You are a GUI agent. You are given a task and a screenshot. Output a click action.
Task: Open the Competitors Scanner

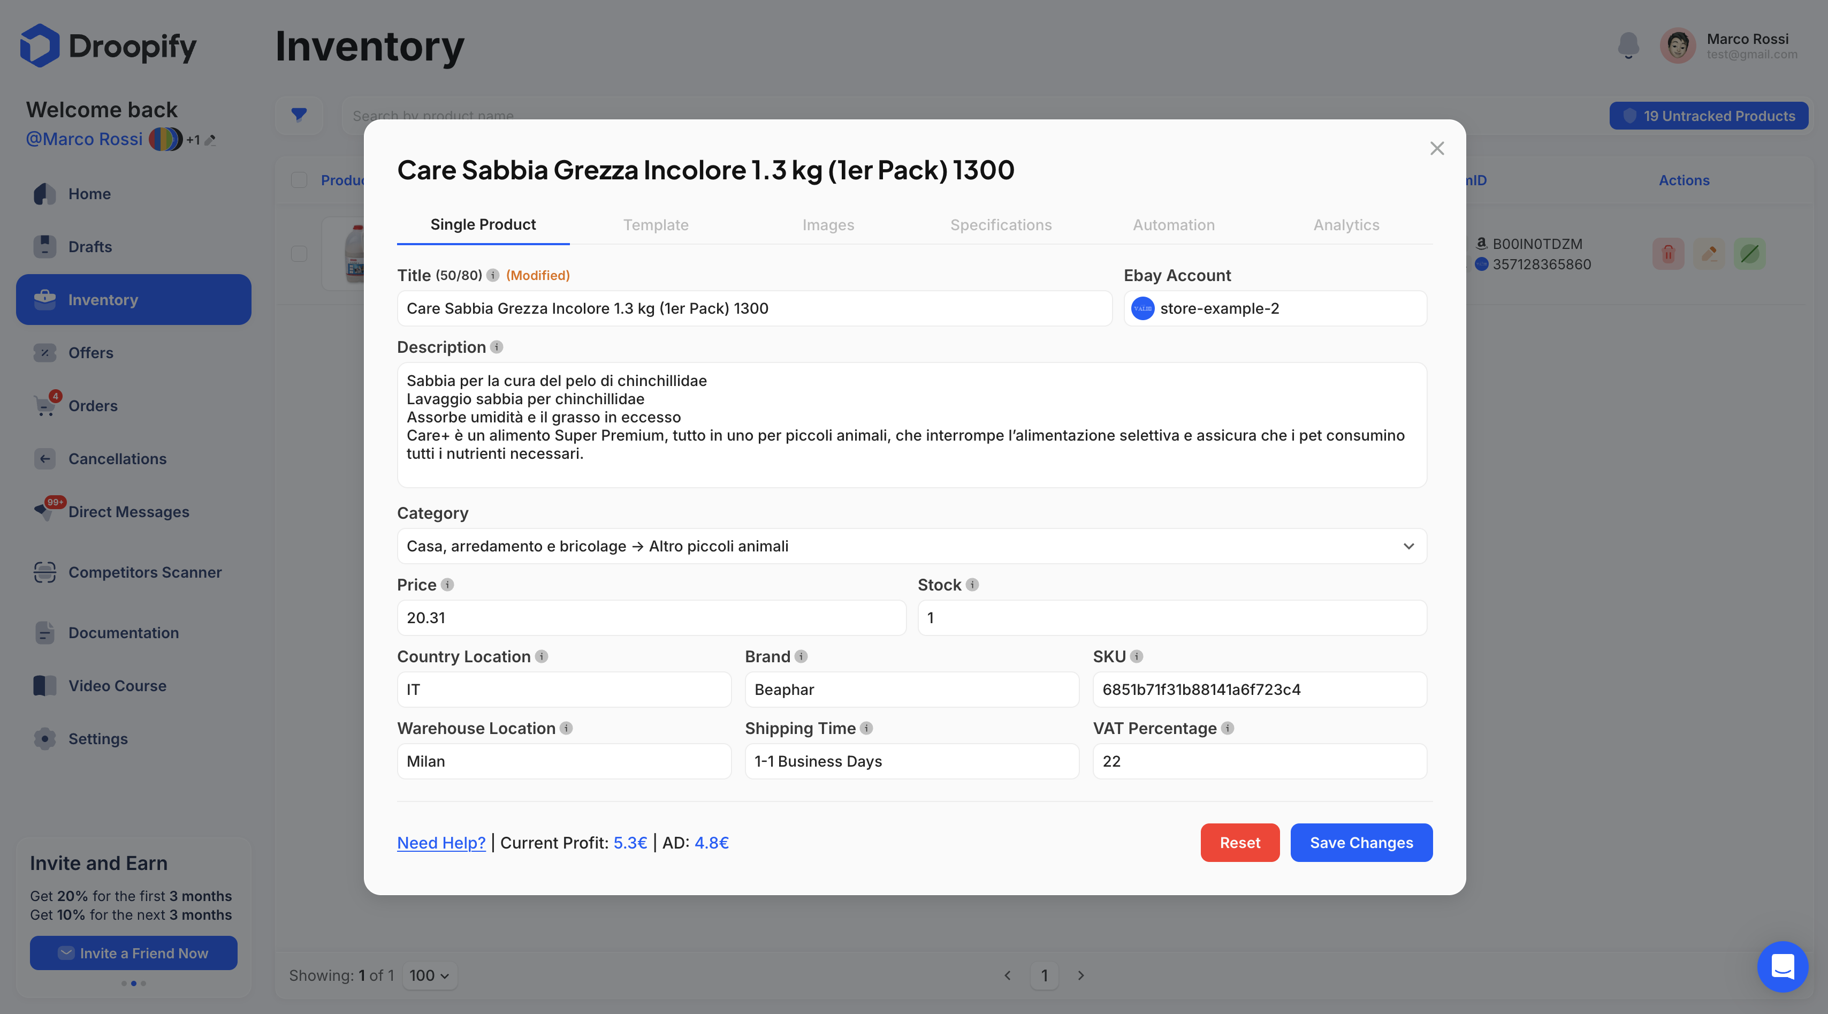pos(145,572)
